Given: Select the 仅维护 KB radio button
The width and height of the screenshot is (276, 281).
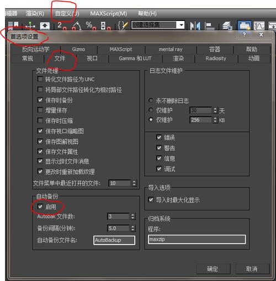Looking at the screenshot, I should coord(151,120).
